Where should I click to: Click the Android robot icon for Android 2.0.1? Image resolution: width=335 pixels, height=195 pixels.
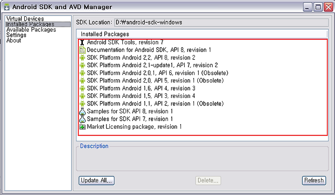(82, 73)
